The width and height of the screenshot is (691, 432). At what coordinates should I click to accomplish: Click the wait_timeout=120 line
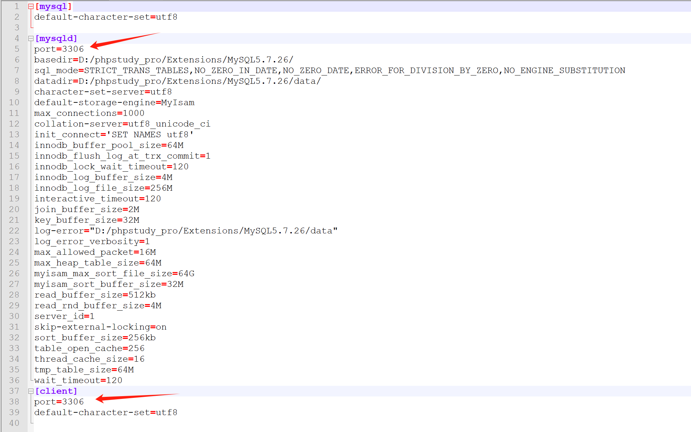[x=78, y=380]
